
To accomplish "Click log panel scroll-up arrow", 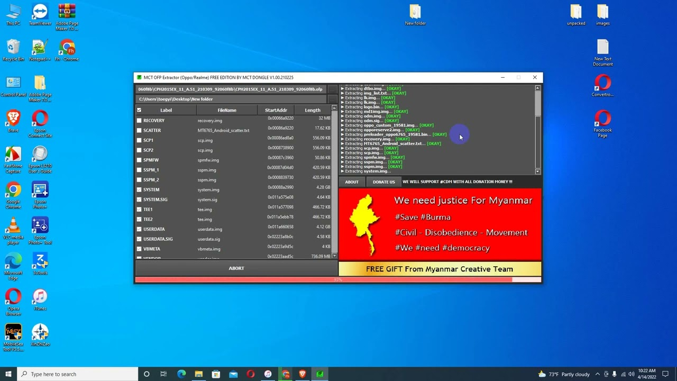I will [x=538, y=88].
